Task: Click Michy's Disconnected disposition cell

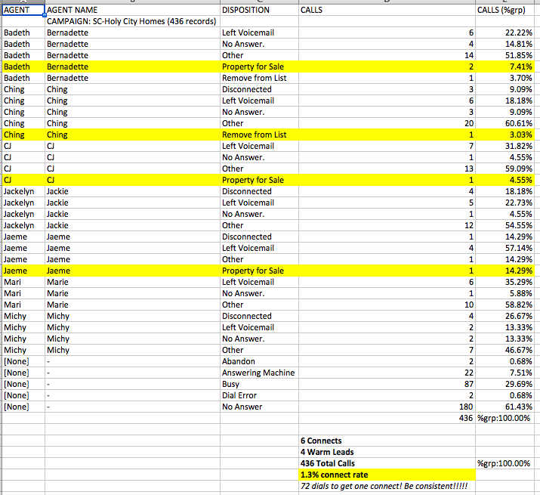Action: pos(259,316)
